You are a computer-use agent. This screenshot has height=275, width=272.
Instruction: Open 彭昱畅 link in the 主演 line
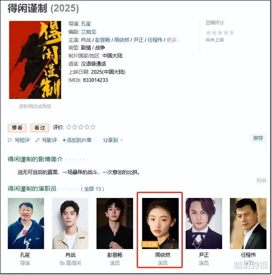click(x=103, y=40)
